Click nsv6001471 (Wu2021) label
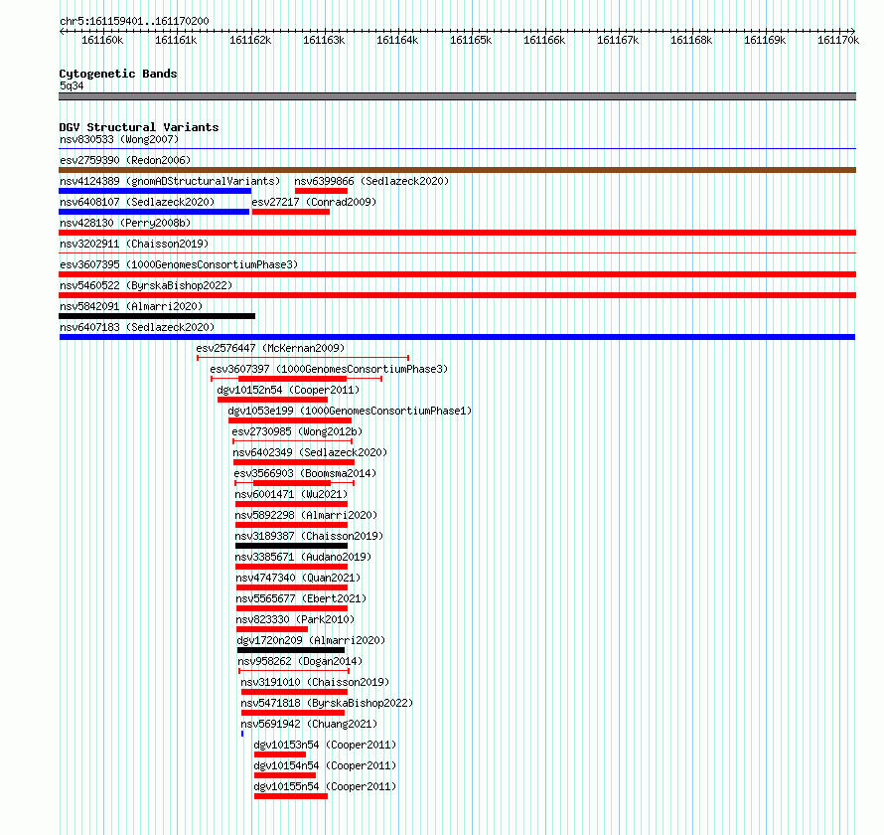The width and height of the screenshot is (884, 835). click(x=291, y=494)
